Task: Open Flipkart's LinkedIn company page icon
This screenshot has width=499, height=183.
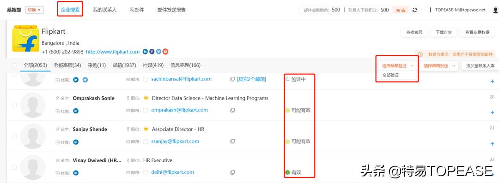Action: click(145, 52)
